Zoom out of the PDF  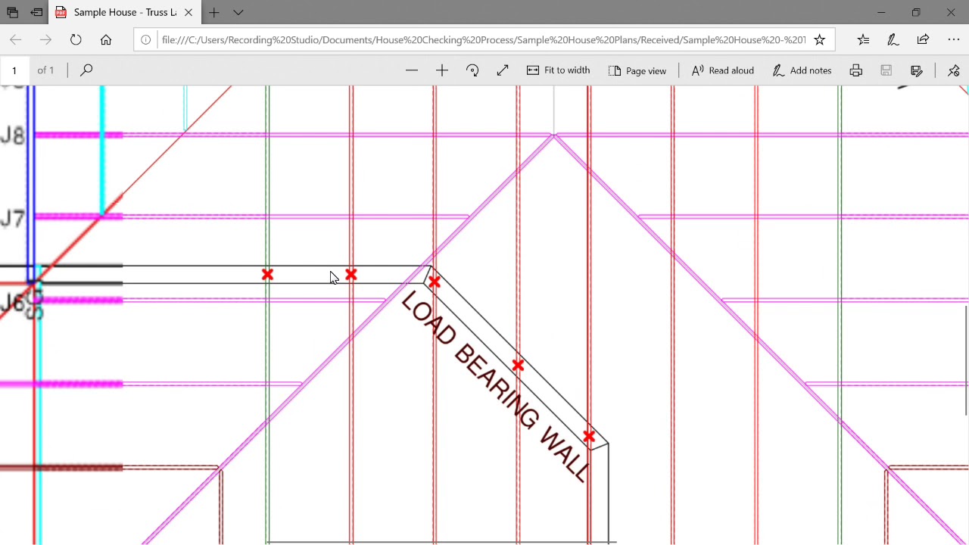412,70
